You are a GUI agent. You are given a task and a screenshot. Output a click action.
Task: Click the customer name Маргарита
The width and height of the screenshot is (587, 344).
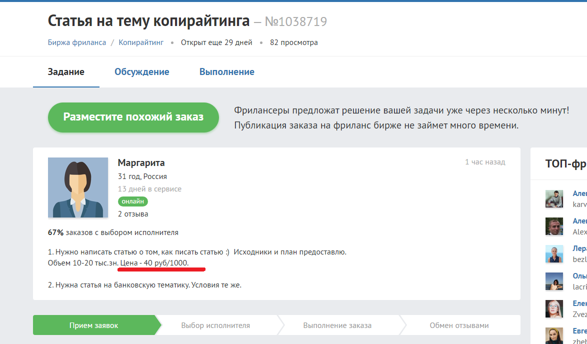click(141, 163)
